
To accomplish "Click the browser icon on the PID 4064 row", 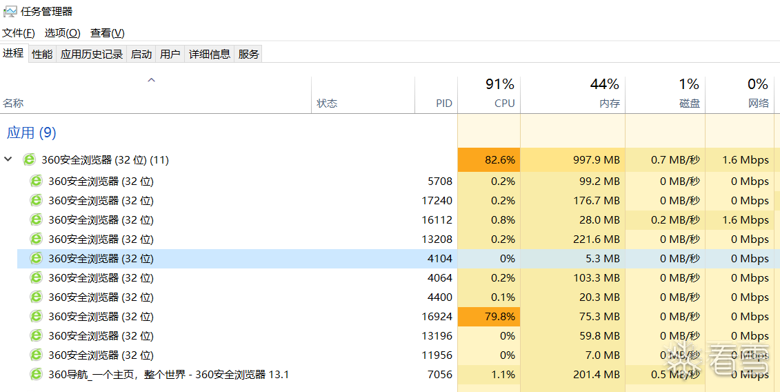I will tap(36, 278).
